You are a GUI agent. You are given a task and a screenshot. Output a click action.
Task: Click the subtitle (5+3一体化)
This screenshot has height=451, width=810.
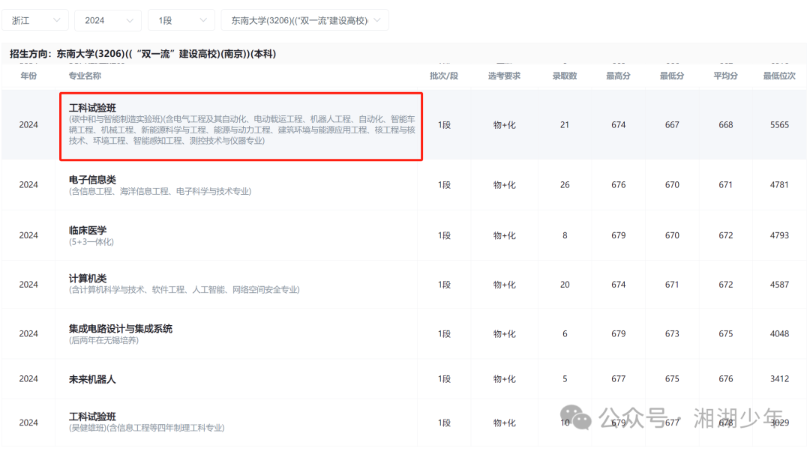(x=91, y=242)
